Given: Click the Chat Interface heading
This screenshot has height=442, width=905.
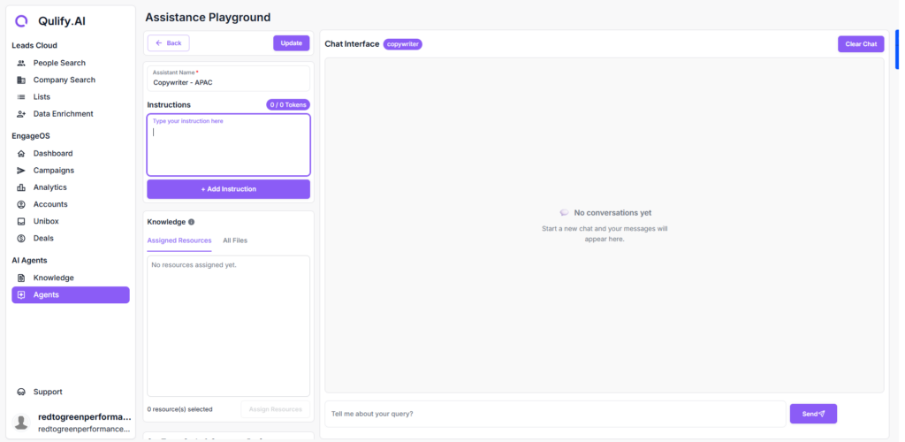Looking at the screenshot, I should [352, 44].
